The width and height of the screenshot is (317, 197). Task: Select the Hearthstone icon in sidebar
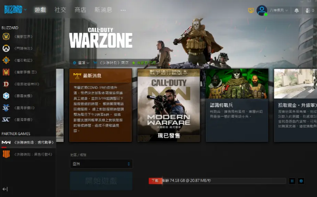click(x=6, y=60)
